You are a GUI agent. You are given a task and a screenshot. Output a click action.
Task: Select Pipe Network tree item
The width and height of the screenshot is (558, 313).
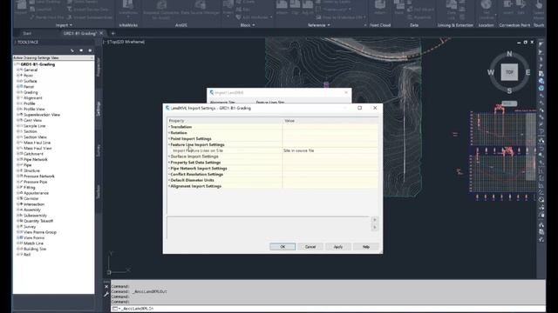click(x=35, y=160)
